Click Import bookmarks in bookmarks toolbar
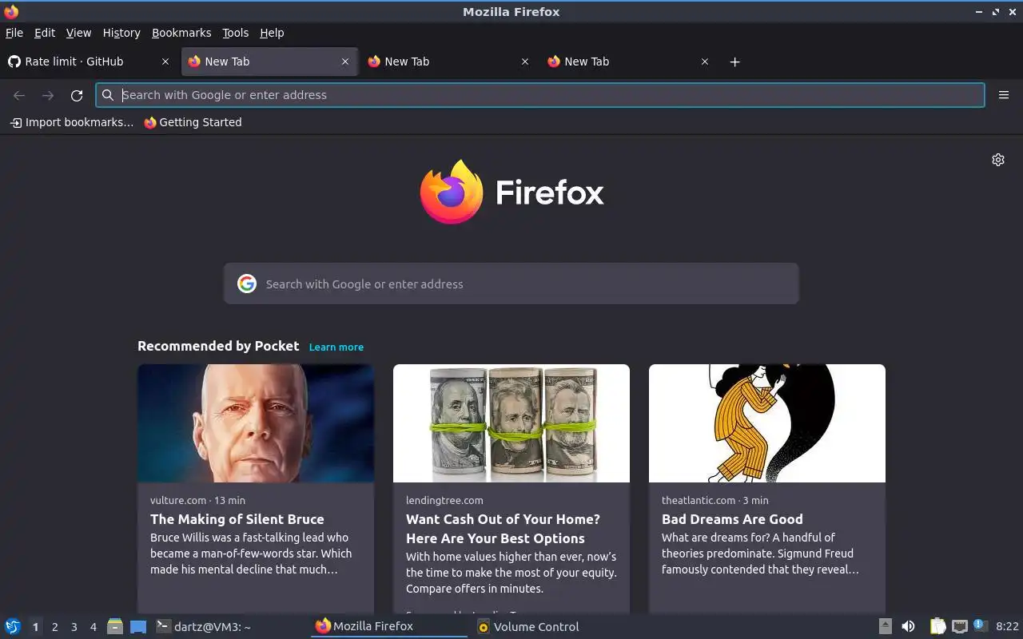The width and height of the screenshot is (1023, 639). coord(71,122)
